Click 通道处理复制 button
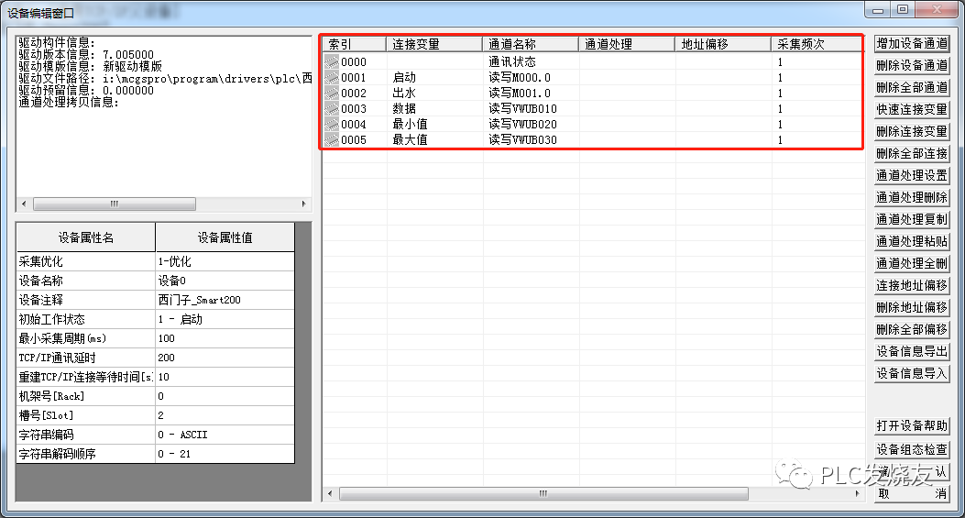Viewport: 965px width, 518px height. click(x=912, y=219)
